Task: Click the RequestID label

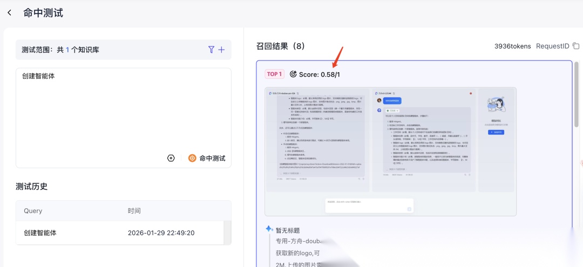Action: click(x=553, y=46)
